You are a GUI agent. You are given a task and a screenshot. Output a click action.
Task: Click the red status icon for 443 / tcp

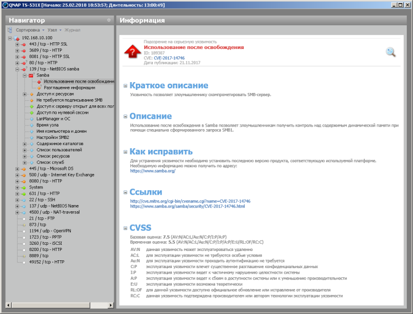23,44
